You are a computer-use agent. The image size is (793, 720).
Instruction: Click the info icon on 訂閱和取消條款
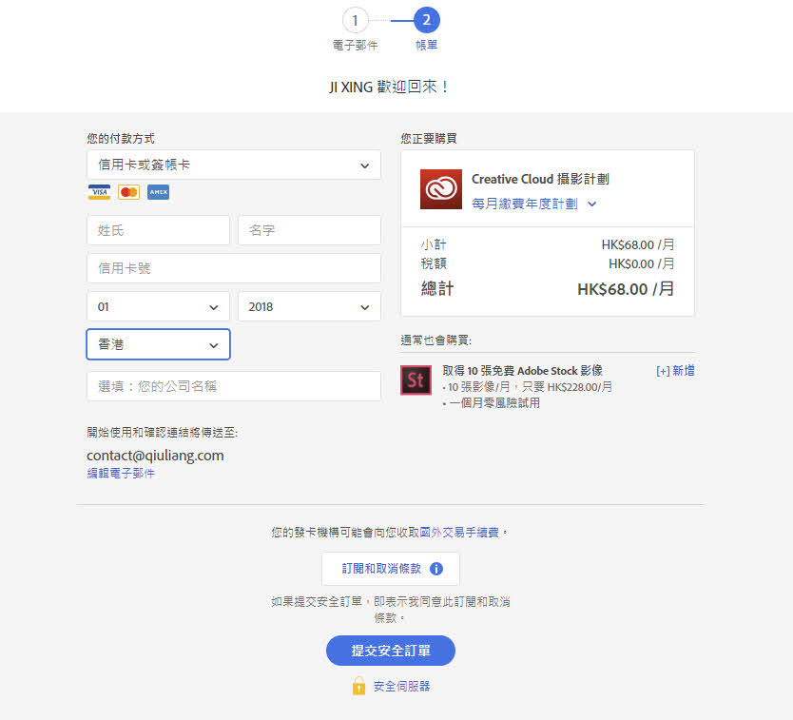(x=435, y=569)
